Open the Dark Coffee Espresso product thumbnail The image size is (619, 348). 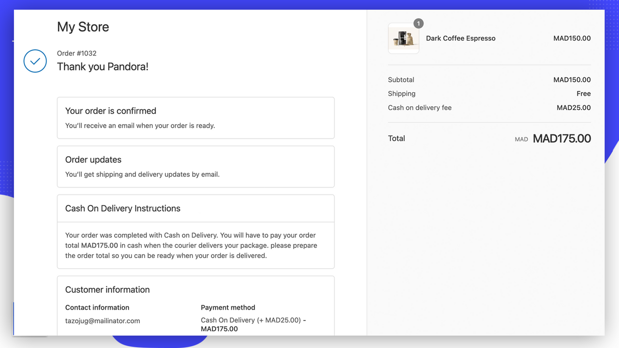403,38
